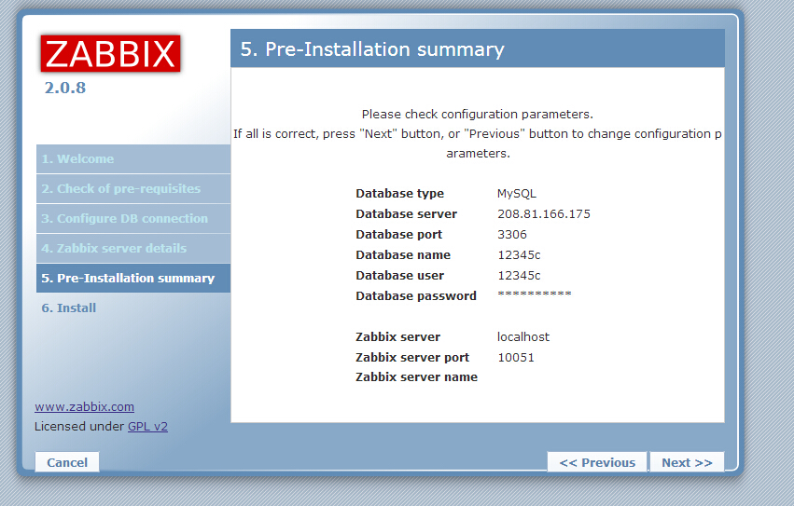Viewport: 794px width, 506px height.
Task: Click the IP address 208.81.166.175
Action: click(544, 214)
